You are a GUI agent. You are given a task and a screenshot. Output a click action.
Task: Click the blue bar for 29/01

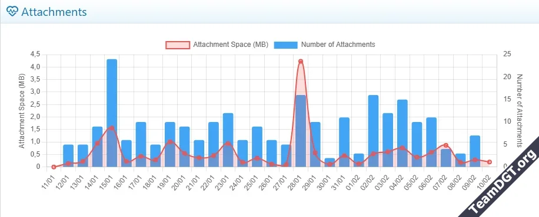(x=315, y=144)
